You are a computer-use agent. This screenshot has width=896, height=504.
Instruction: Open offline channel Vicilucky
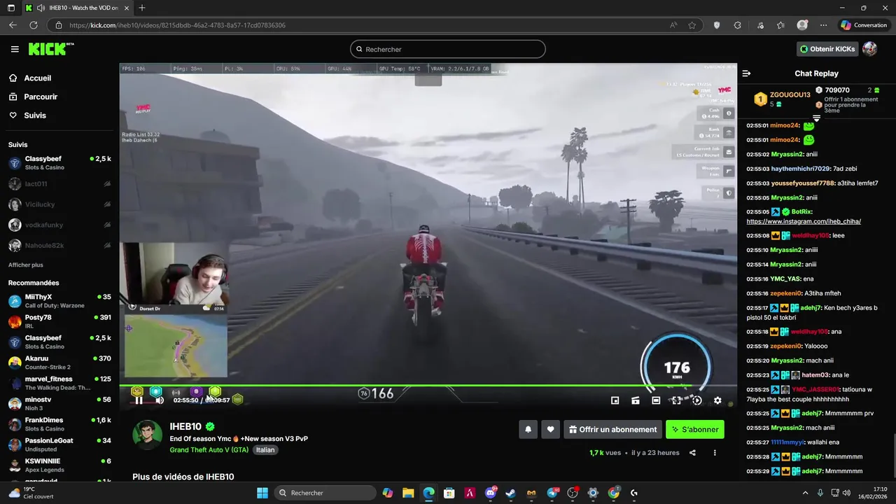coord(59,204)
